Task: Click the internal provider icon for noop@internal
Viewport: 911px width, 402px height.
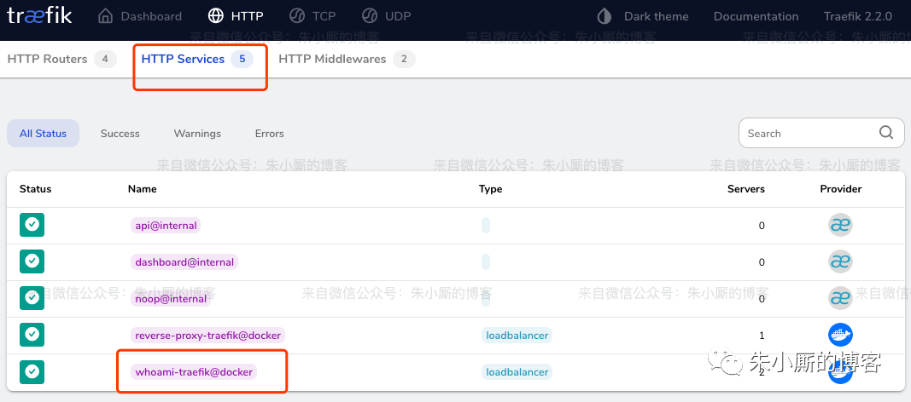Action: [840, 298]
